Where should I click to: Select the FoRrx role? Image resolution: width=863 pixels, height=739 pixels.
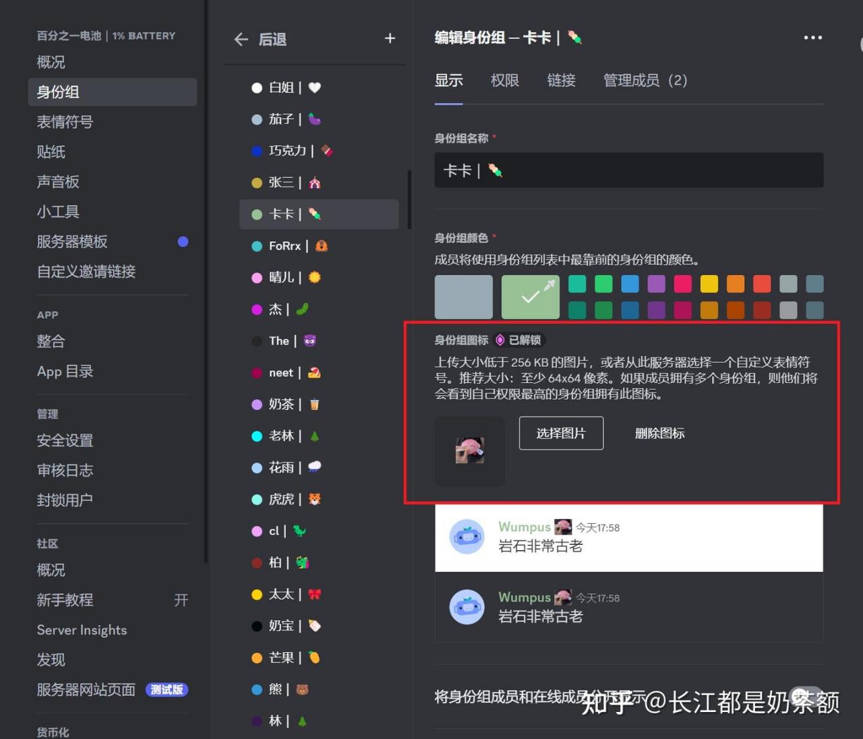coord(319,246)
